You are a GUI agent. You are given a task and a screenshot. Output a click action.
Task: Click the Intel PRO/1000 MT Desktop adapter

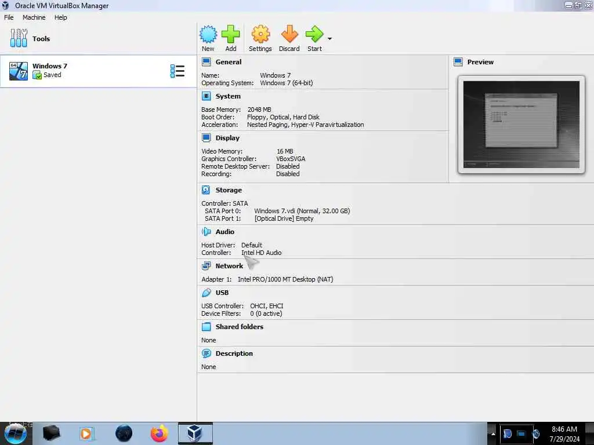tap(285, 279)
